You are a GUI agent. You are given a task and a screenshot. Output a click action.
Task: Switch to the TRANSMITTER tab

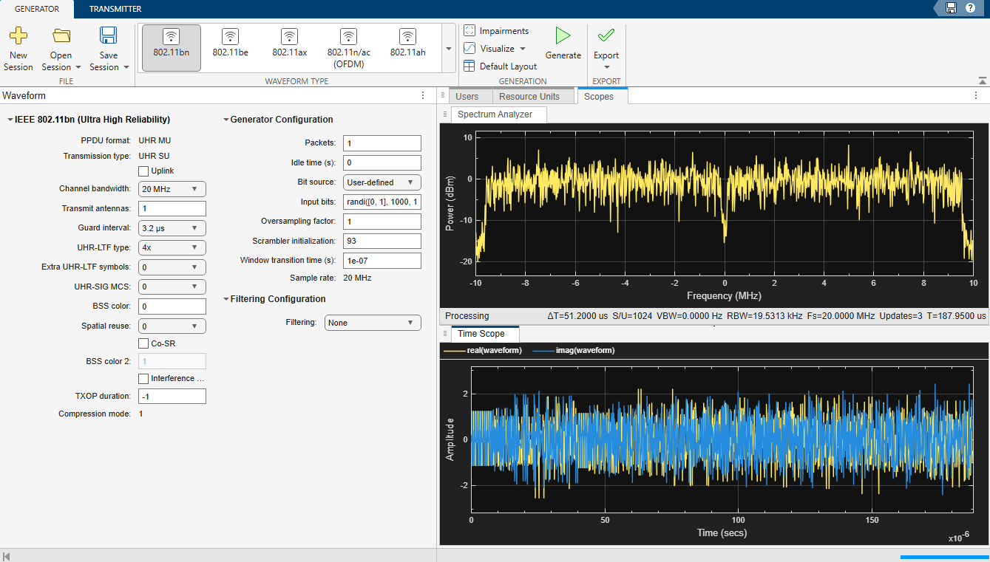coord(115,9)
